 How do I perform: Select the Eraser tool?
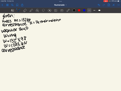click(25, 10)
